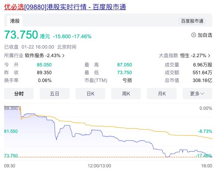Click the dashed 73.750 low price line
The image size is (216, 170).
[x=108, y=157]
